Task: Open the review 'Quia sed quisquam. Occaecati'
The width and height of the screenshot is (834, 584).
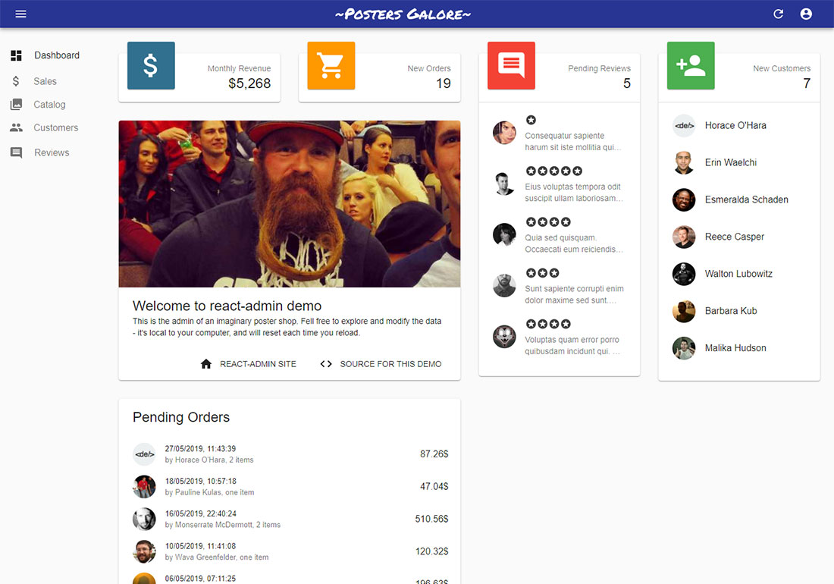Action: click(574, 243)
